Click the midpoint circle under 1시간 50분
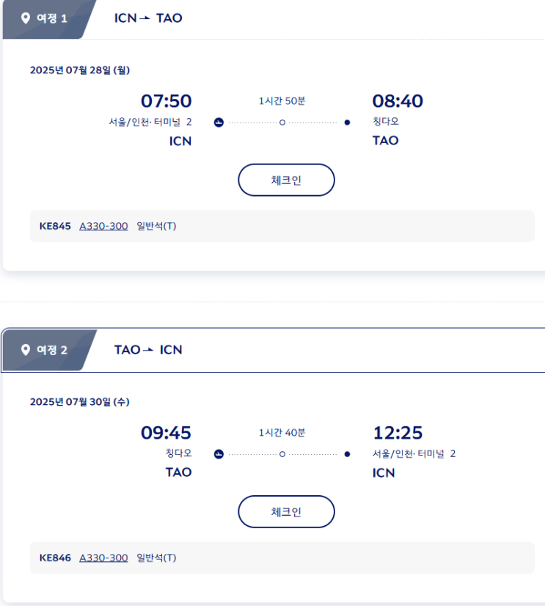545x606 pixels. click(x=282, y=123)
